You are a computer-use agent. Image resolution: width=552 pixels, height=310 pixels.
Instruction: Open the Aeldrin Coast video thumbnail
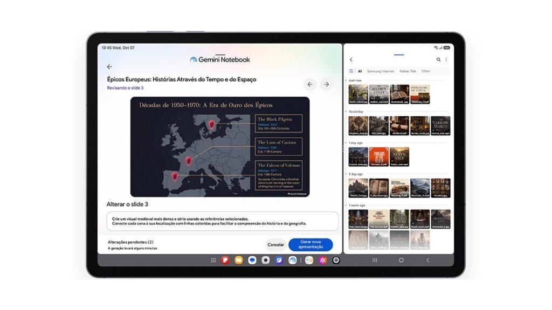[379, 94]
